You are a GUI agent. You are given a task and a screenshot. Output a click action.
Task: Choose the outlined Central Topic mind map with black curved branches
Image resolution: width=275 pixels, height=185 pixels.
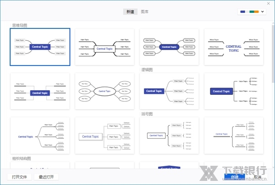pos(104,47)
